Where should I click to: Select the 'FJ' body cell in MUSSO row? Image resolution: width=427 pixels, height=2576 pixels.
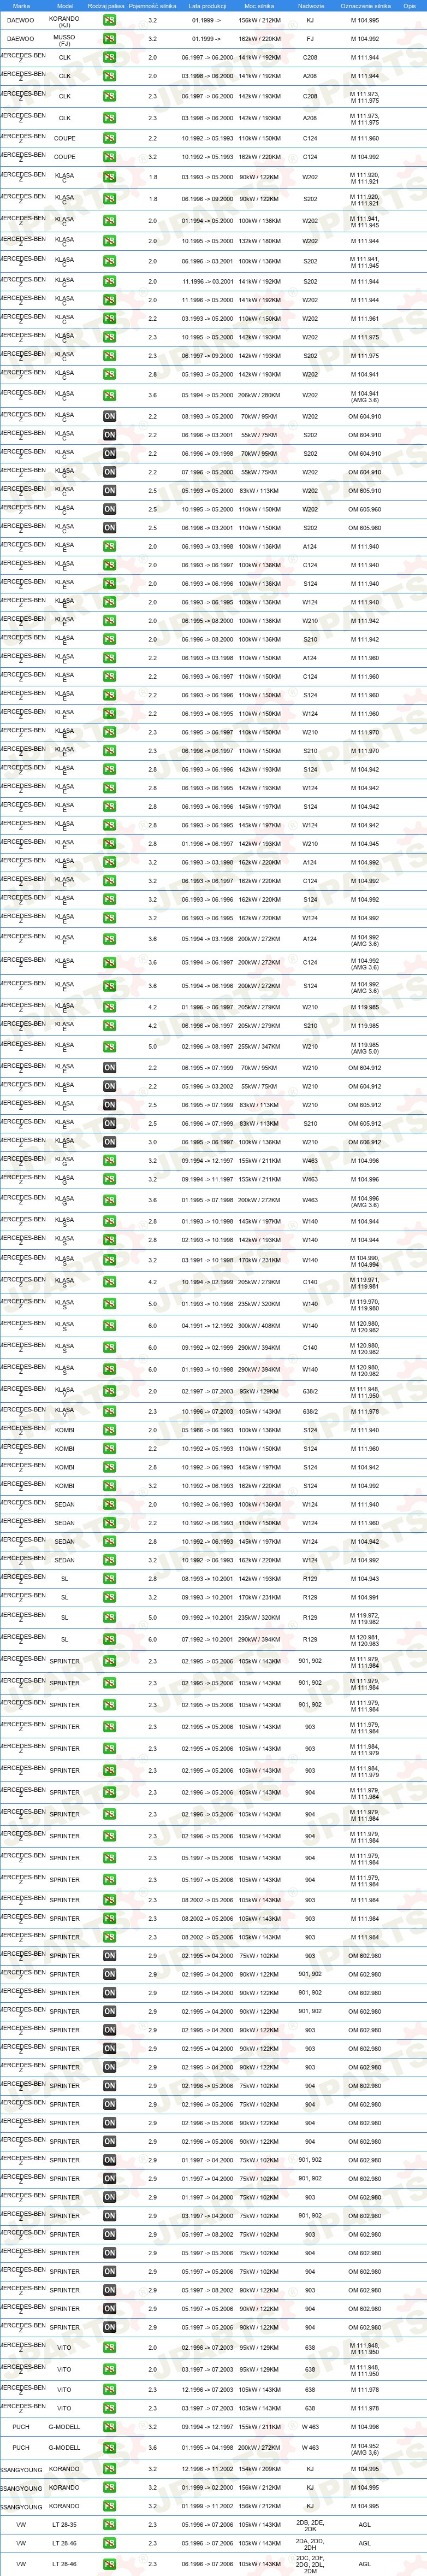[310, 39]
